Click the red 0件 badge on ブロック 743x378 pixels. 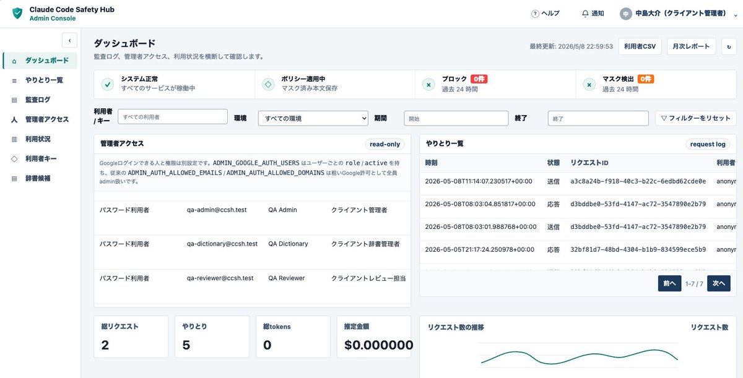point(479,79)
